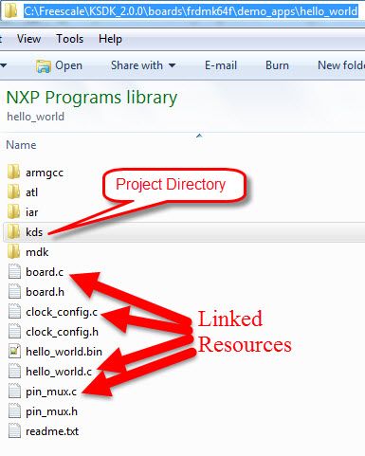This screenshot has height=456, width=365.
Task: Select the hello_world.c file icon
Action: [14, 372]
